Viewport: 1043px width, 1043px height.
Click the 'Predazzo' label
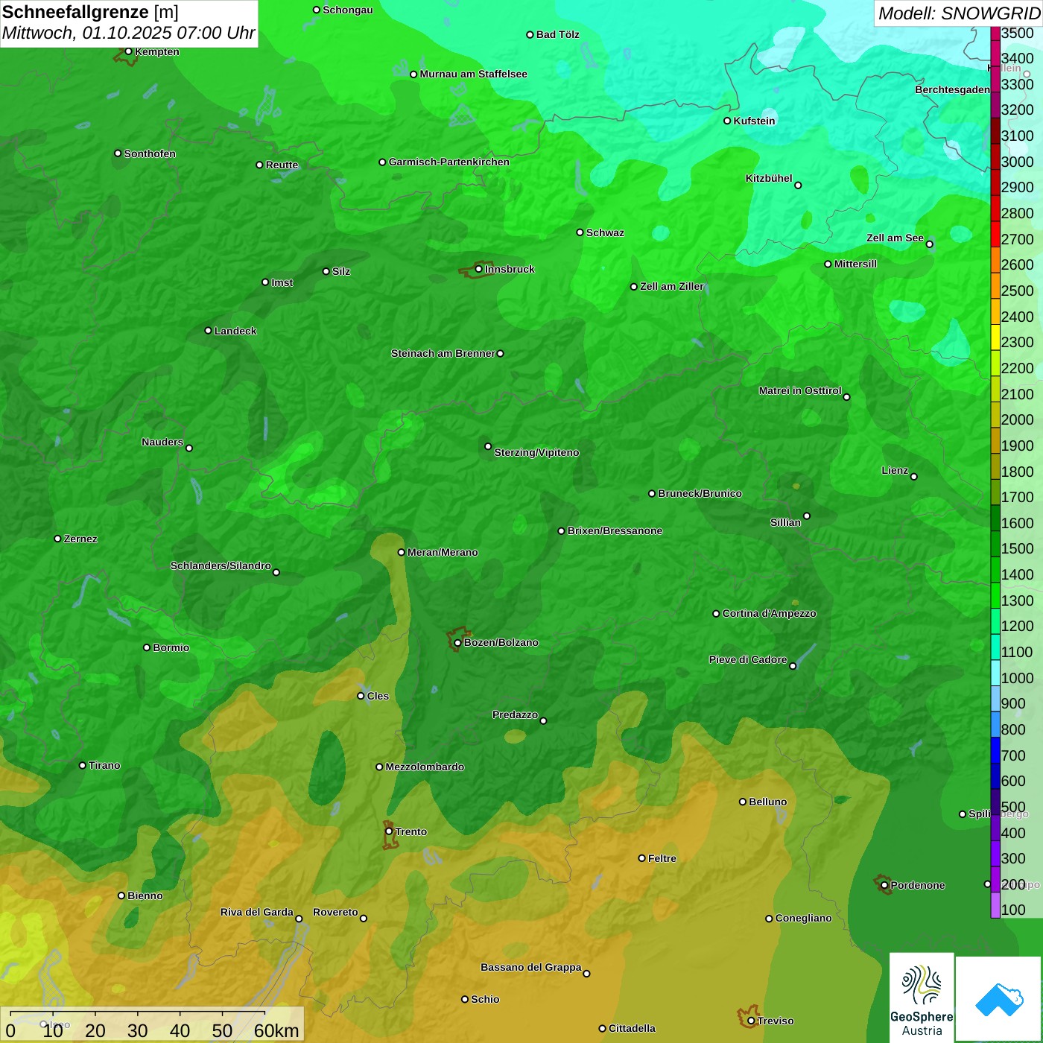[x=515, y=715]
